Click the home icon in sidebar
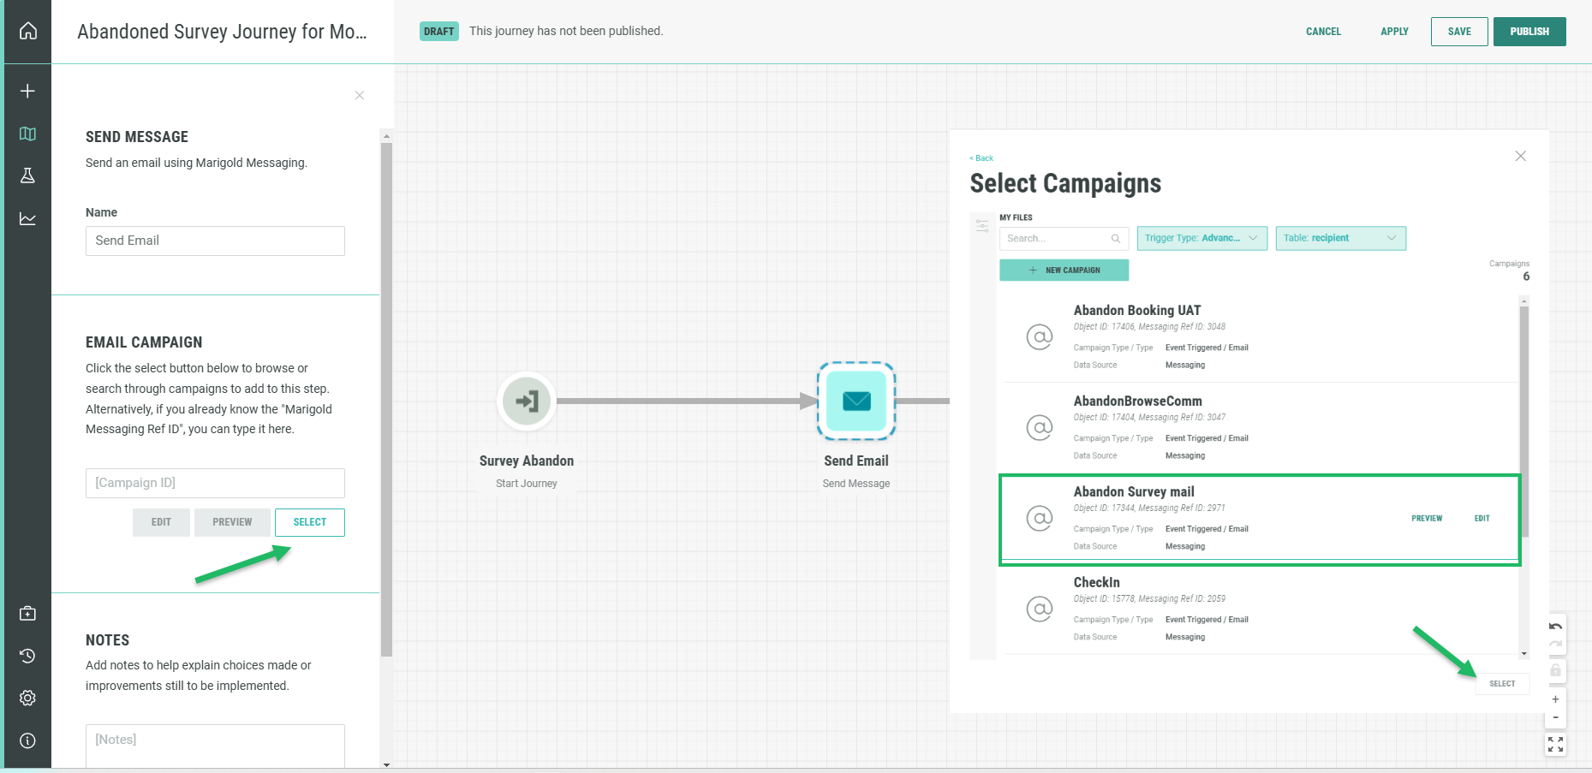The width and height of the screenshot is (1592, 773). pos(27,32)
